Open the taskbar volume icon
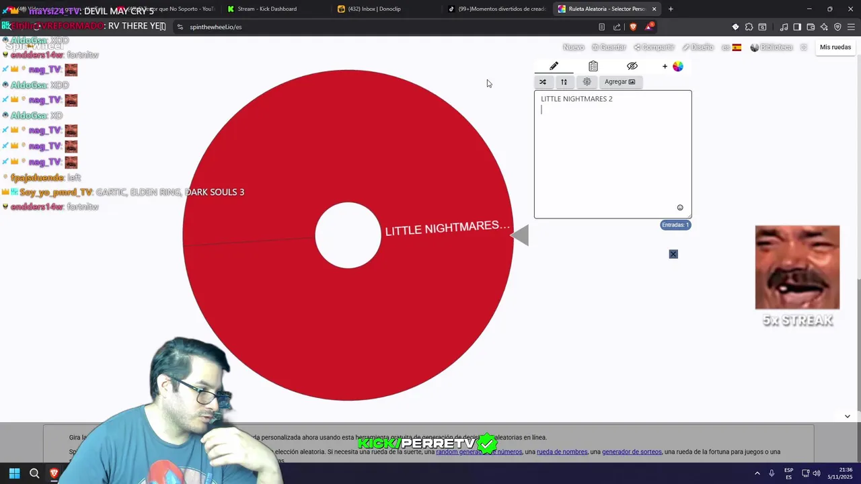 [x=817, y=473]
